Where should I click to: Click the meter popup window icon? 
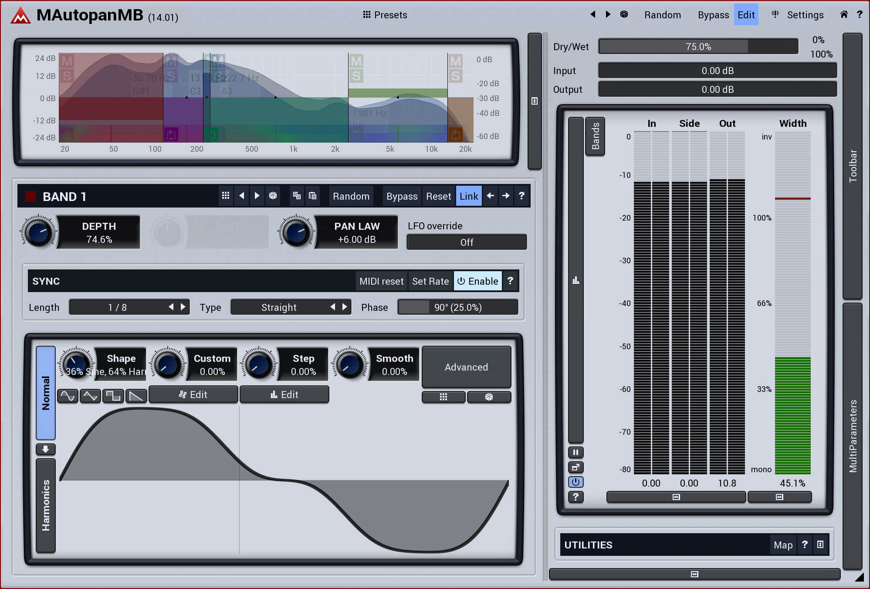pos(575,467)
